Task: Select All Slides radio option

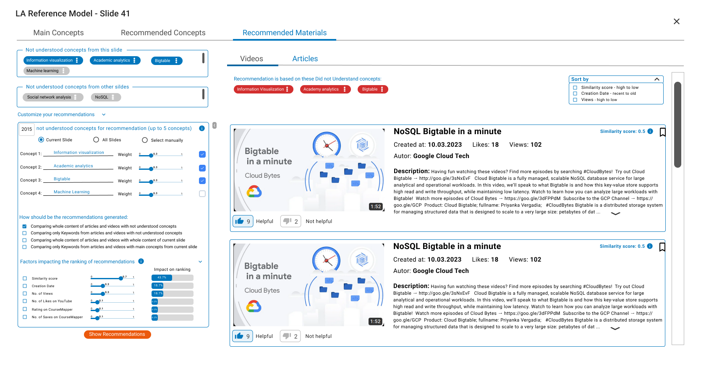Action: [x=96, y=140]
